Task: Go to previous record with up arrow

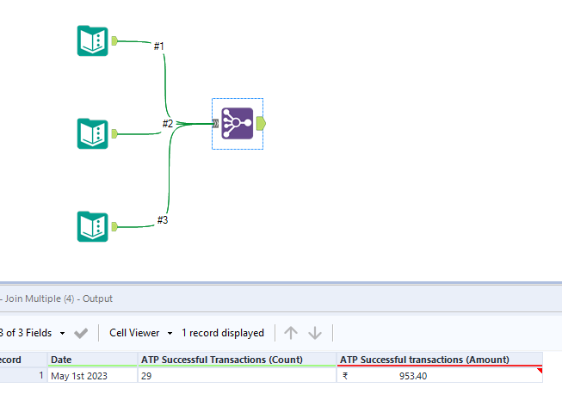Action: [x=291, y=333]
